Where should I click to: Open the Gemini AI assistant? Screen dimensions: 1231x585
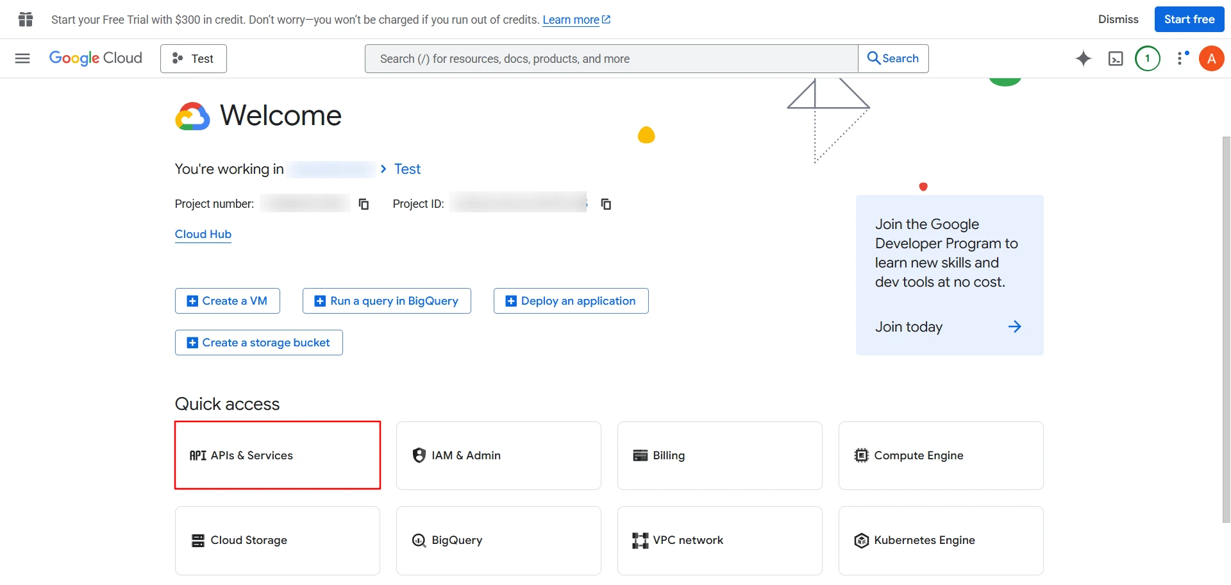click(1084, 58)
